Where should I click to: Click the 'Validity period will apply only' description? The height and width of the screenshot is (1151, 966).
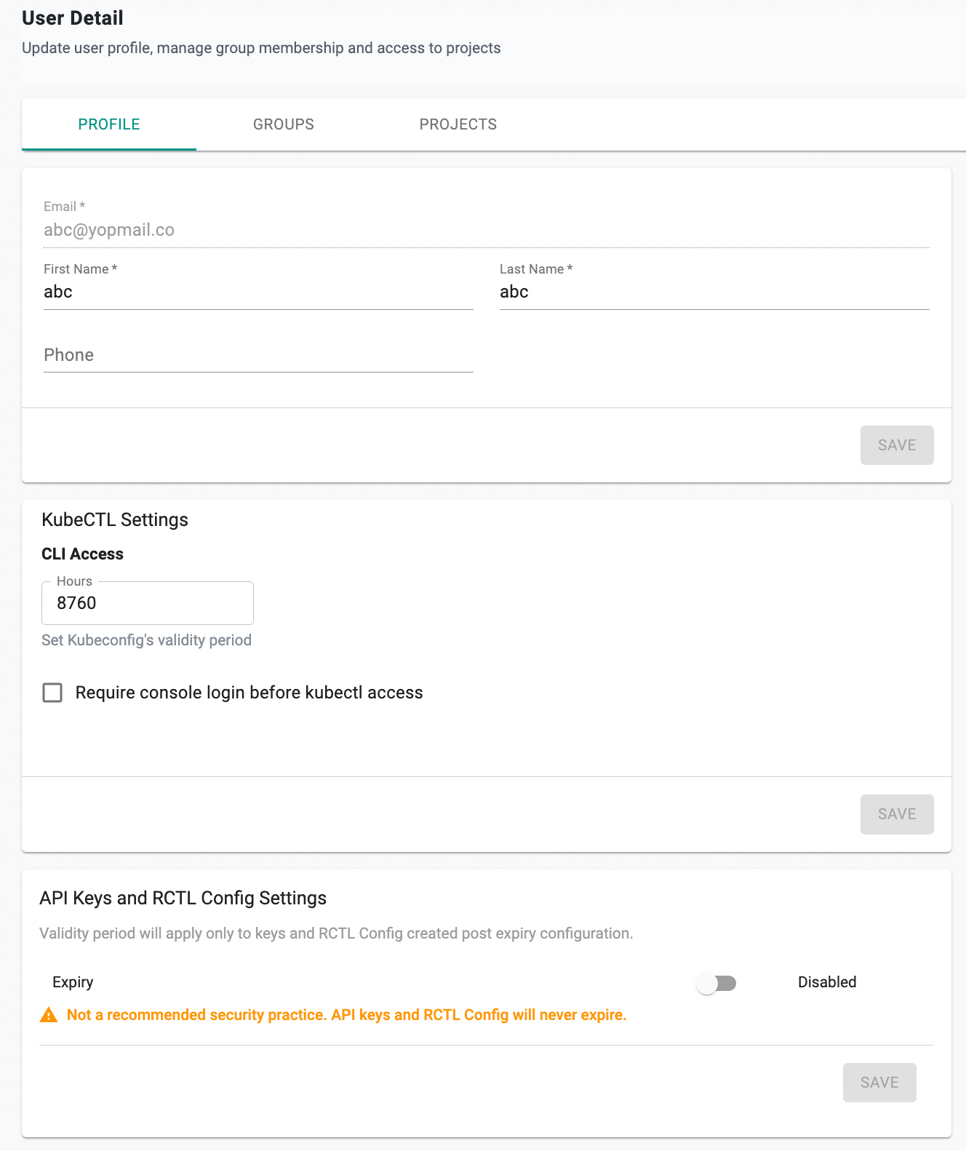click(336, 933)
